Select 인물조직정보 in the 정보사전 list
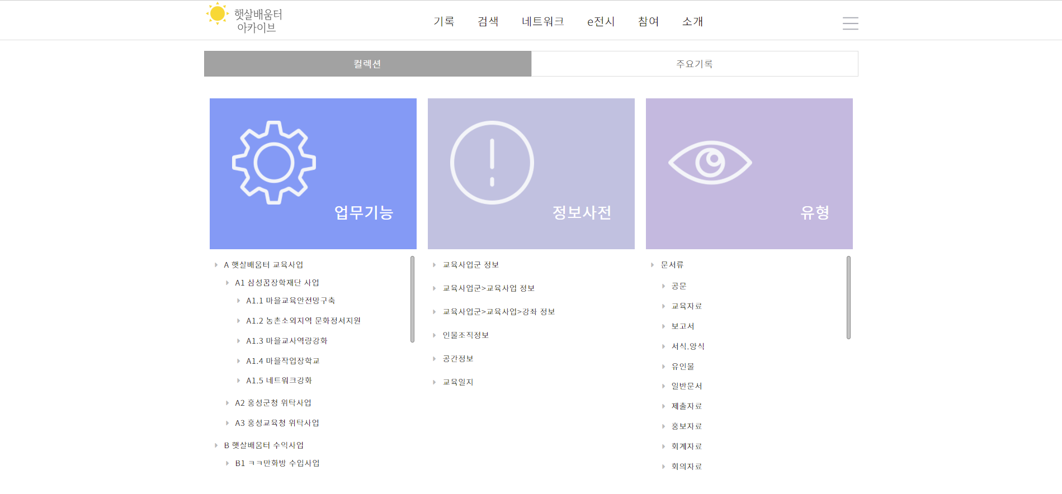The width and height of the screenshot is (1062, 494). pyautogui.click(x=465, y=335)
